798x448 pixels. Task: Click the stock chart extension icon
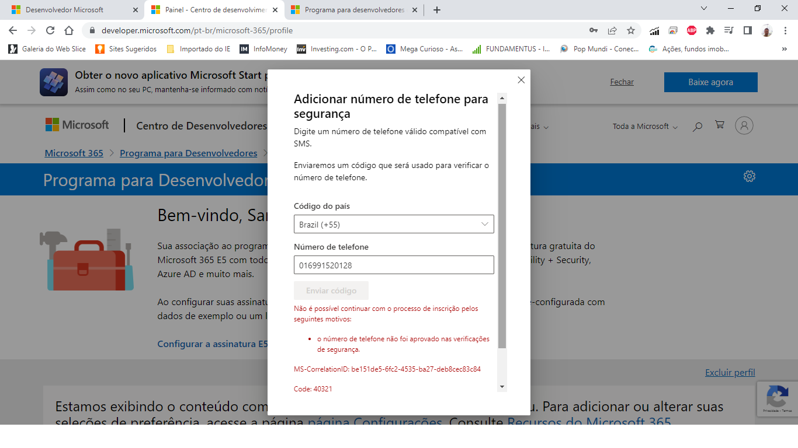tap(654, 30)
